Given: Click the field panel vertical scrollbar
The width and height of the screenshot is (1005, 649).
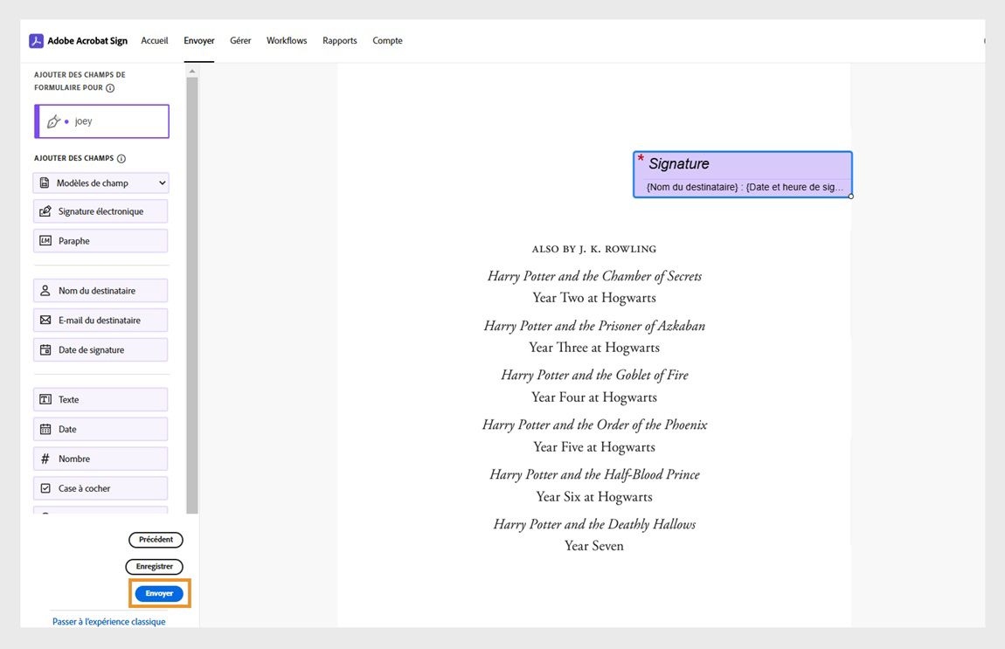Looking at the screenshot, I should (x=192, y=294).
